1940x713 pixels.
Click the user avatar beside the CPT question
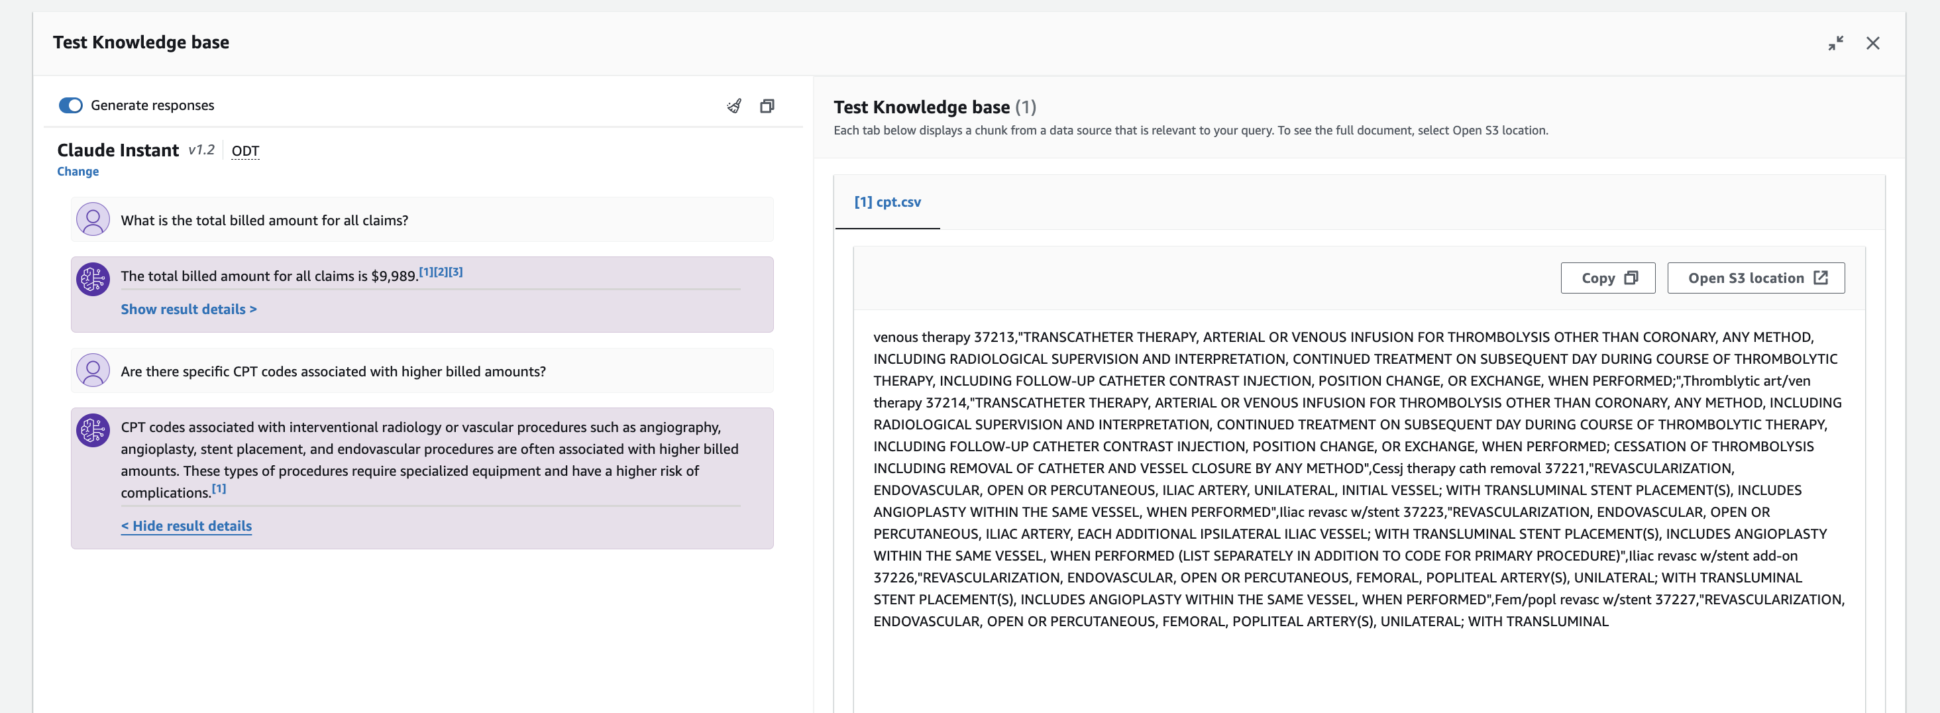click(x=93, y=370)
